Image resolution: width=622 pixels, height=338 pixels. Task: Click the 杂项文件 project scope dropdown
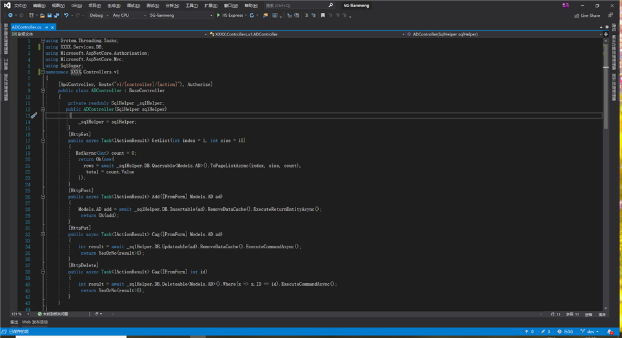(109, 34)
